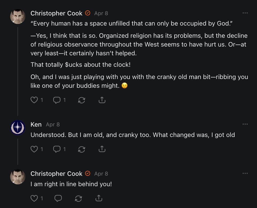Open Christopher Cook's avatar on the top comment
This screenshot has height=208, width=257.
[x=18, y=16]
